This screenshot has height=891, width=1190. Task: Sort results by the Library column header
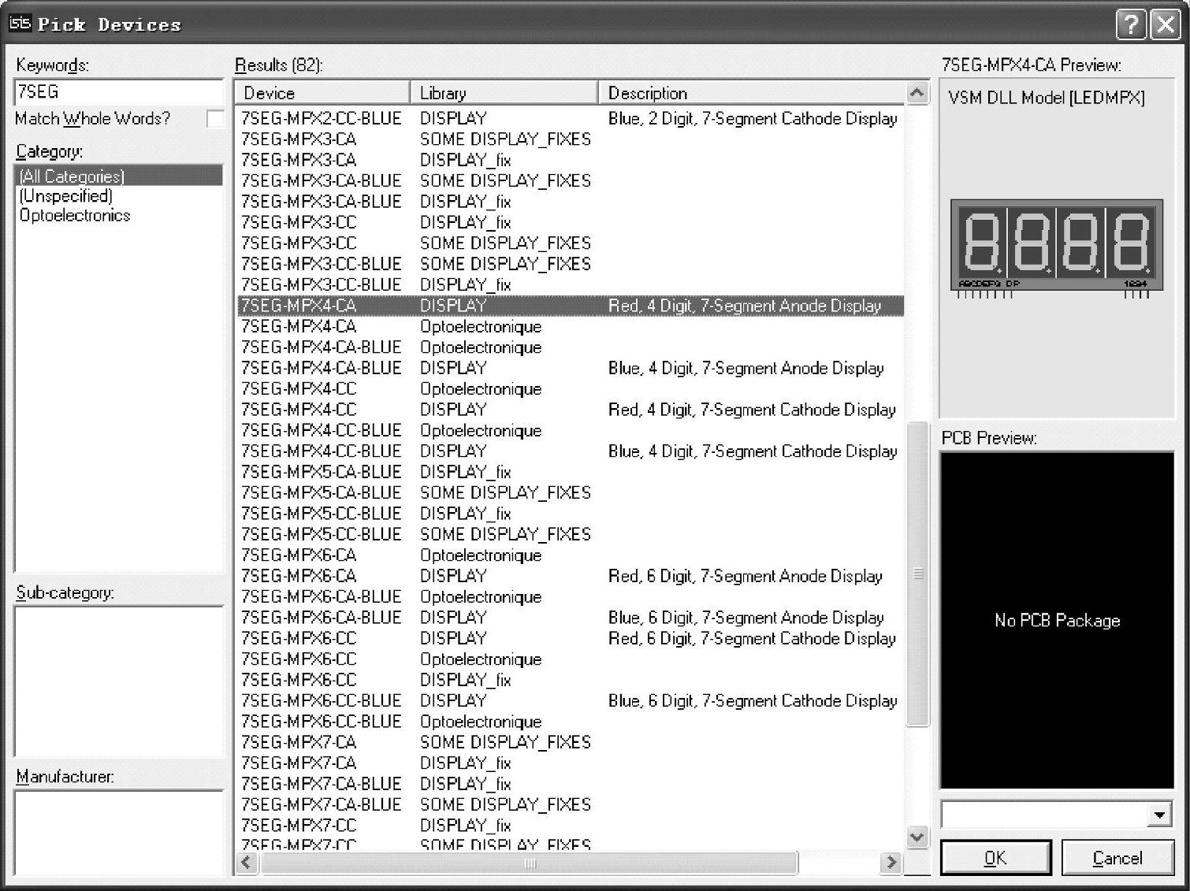504,93
